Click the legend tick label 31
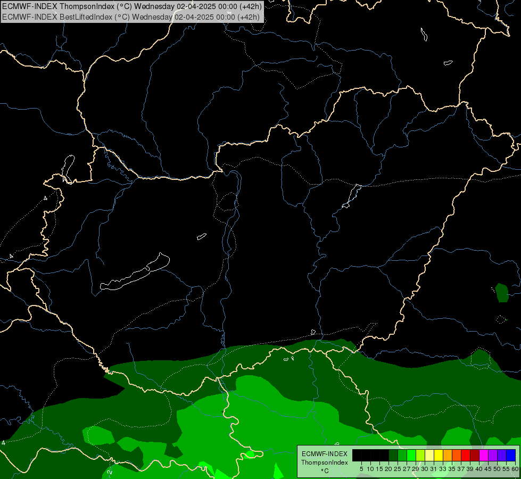Viewport: 521px width, 479px height. [x=434, y=469]
